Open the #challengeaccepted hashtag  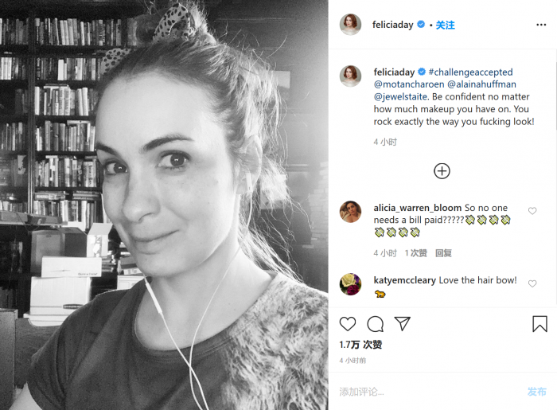point(471,72)
